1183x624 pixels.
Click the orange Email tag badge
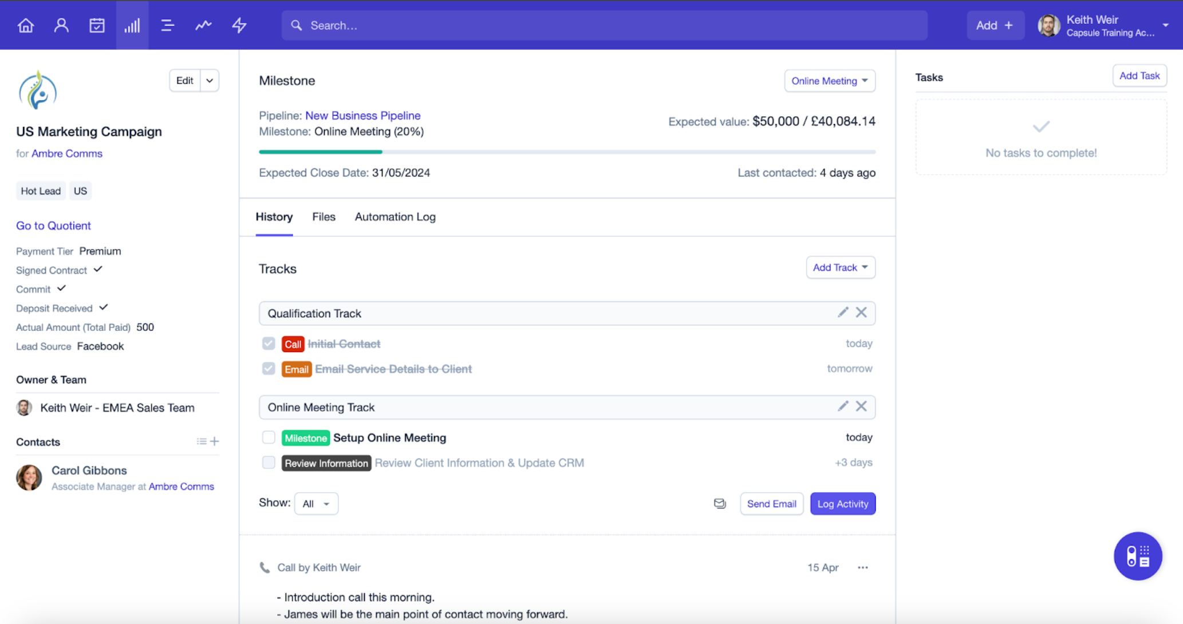click(297, 369)
